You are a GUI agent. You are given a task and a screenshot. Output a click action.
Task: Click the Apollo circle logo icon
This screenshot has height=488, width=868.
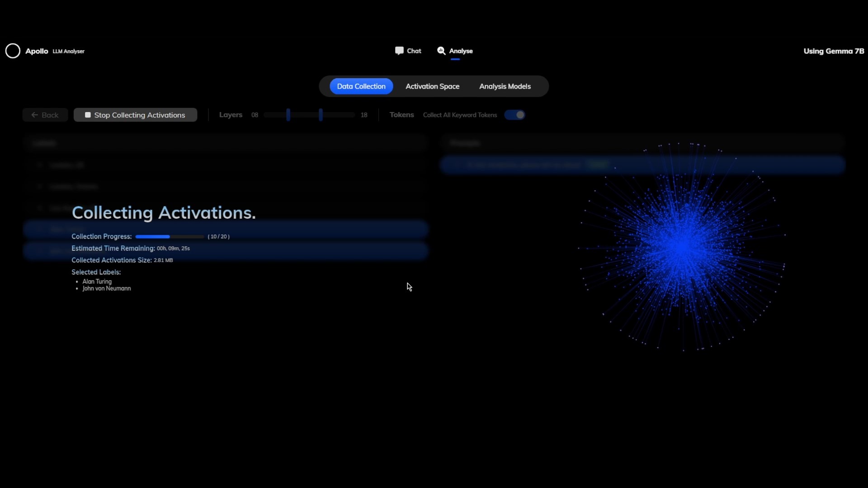click(13, 51)
